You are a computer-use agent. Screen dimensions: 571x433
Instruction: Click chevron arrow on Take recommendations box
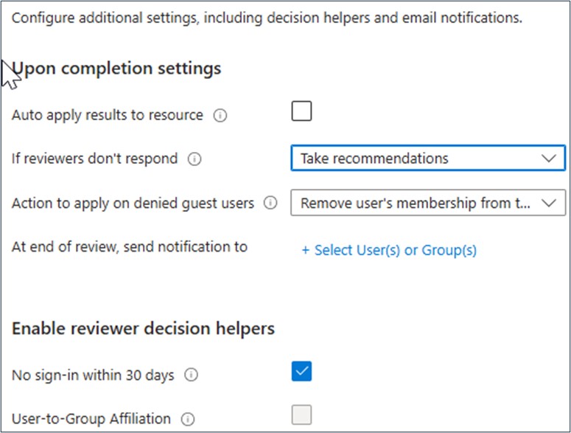[x=547, y=159]
